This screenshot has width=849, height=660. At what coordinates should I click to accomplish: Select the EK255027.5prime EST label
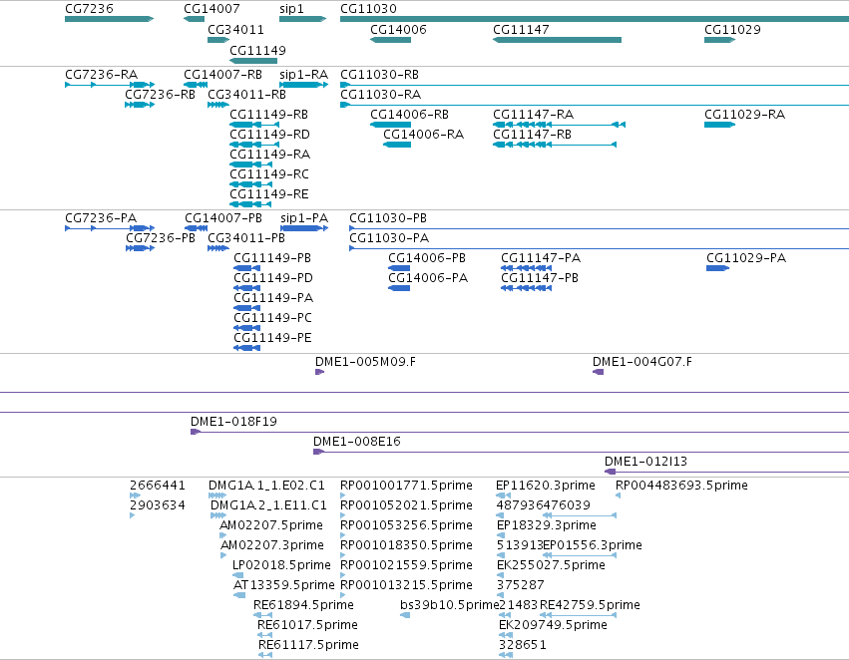(x=551, y=566)
